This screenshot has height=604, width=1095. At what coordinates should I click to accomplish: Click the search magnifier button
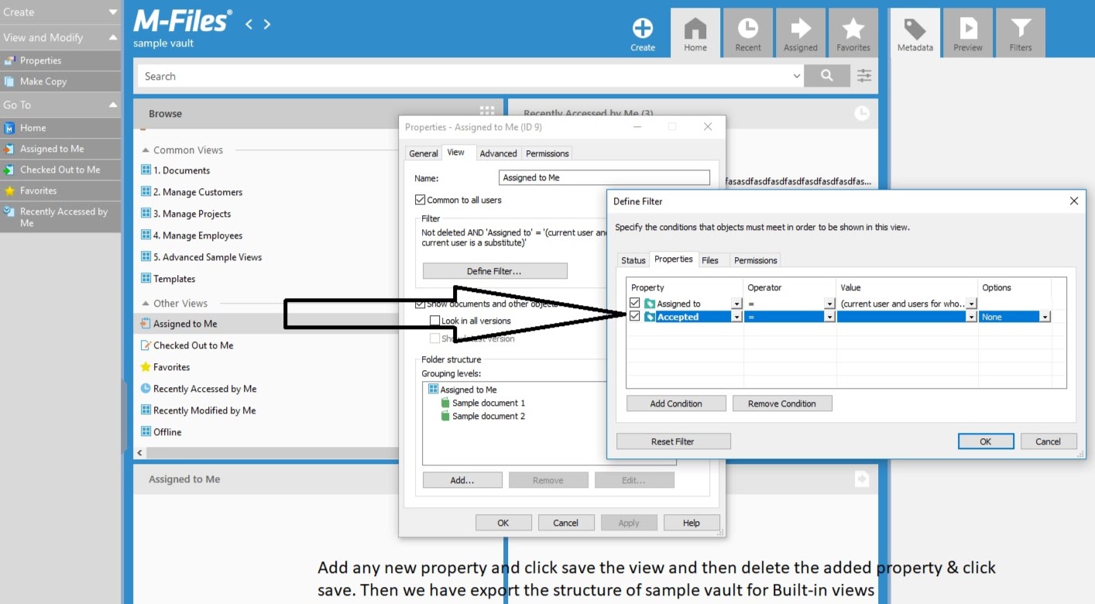(827, 76)
